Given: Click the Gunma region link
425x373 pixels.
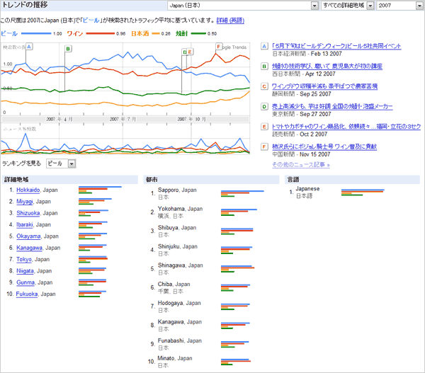Looking at the screenshot, I should [25, 282].
